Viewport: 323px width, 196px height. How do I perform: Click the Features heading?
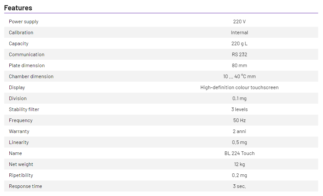pyautogui.click(x=18, y=8)
